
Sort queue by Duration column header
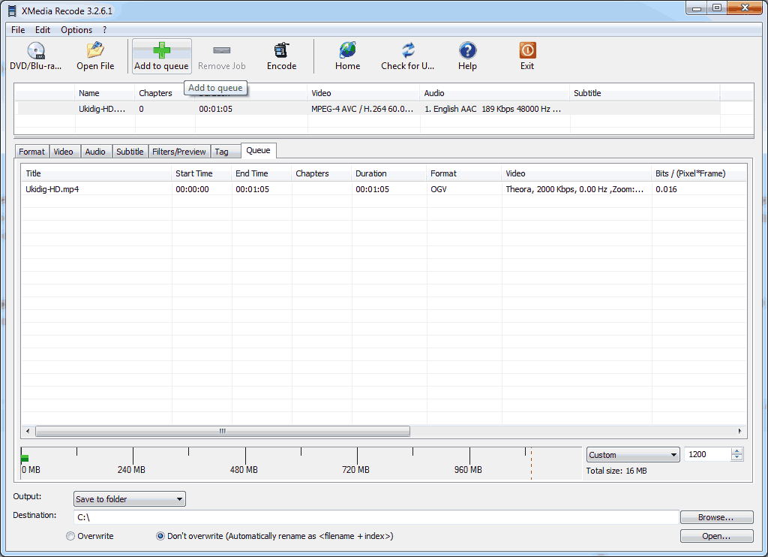(389, 173)
